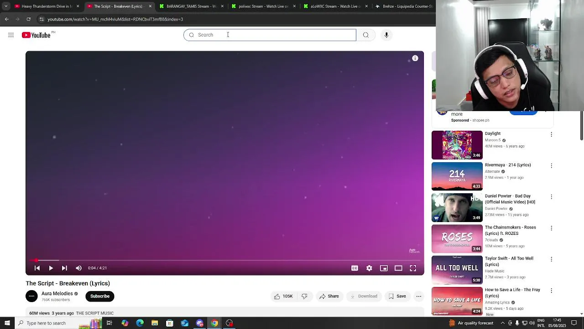Image resolution: width=584 pixels, height=329 pixels.
Task: Enter full screen mode
Action: pyautogui.click(x=413, y=268)
